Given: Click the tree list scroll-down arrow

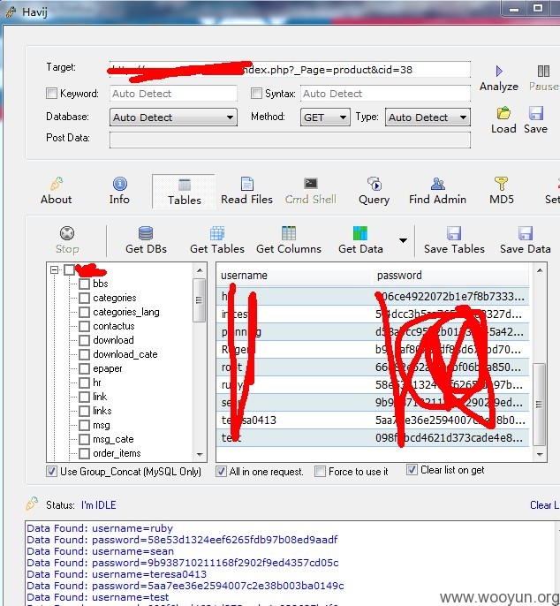Looking at the screenshot, I should (200, 454).
